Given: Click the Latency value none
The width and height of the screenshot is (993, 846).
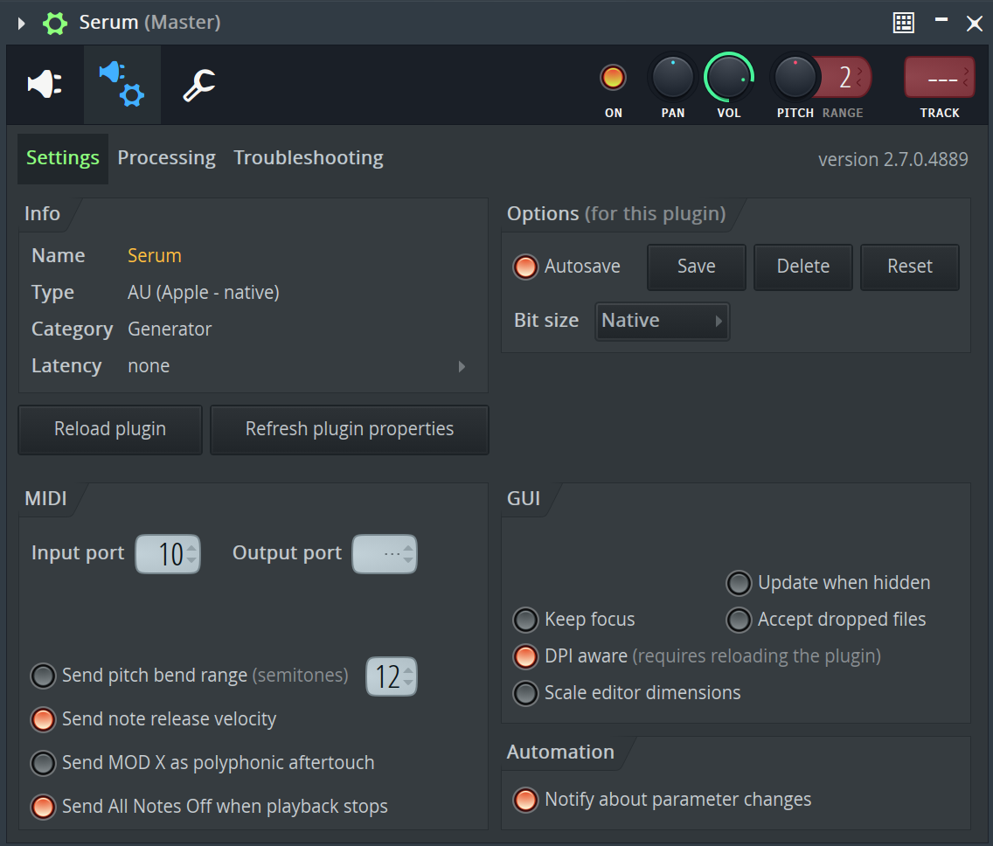Looking at the screenshot, I should (x=149, y=366).
